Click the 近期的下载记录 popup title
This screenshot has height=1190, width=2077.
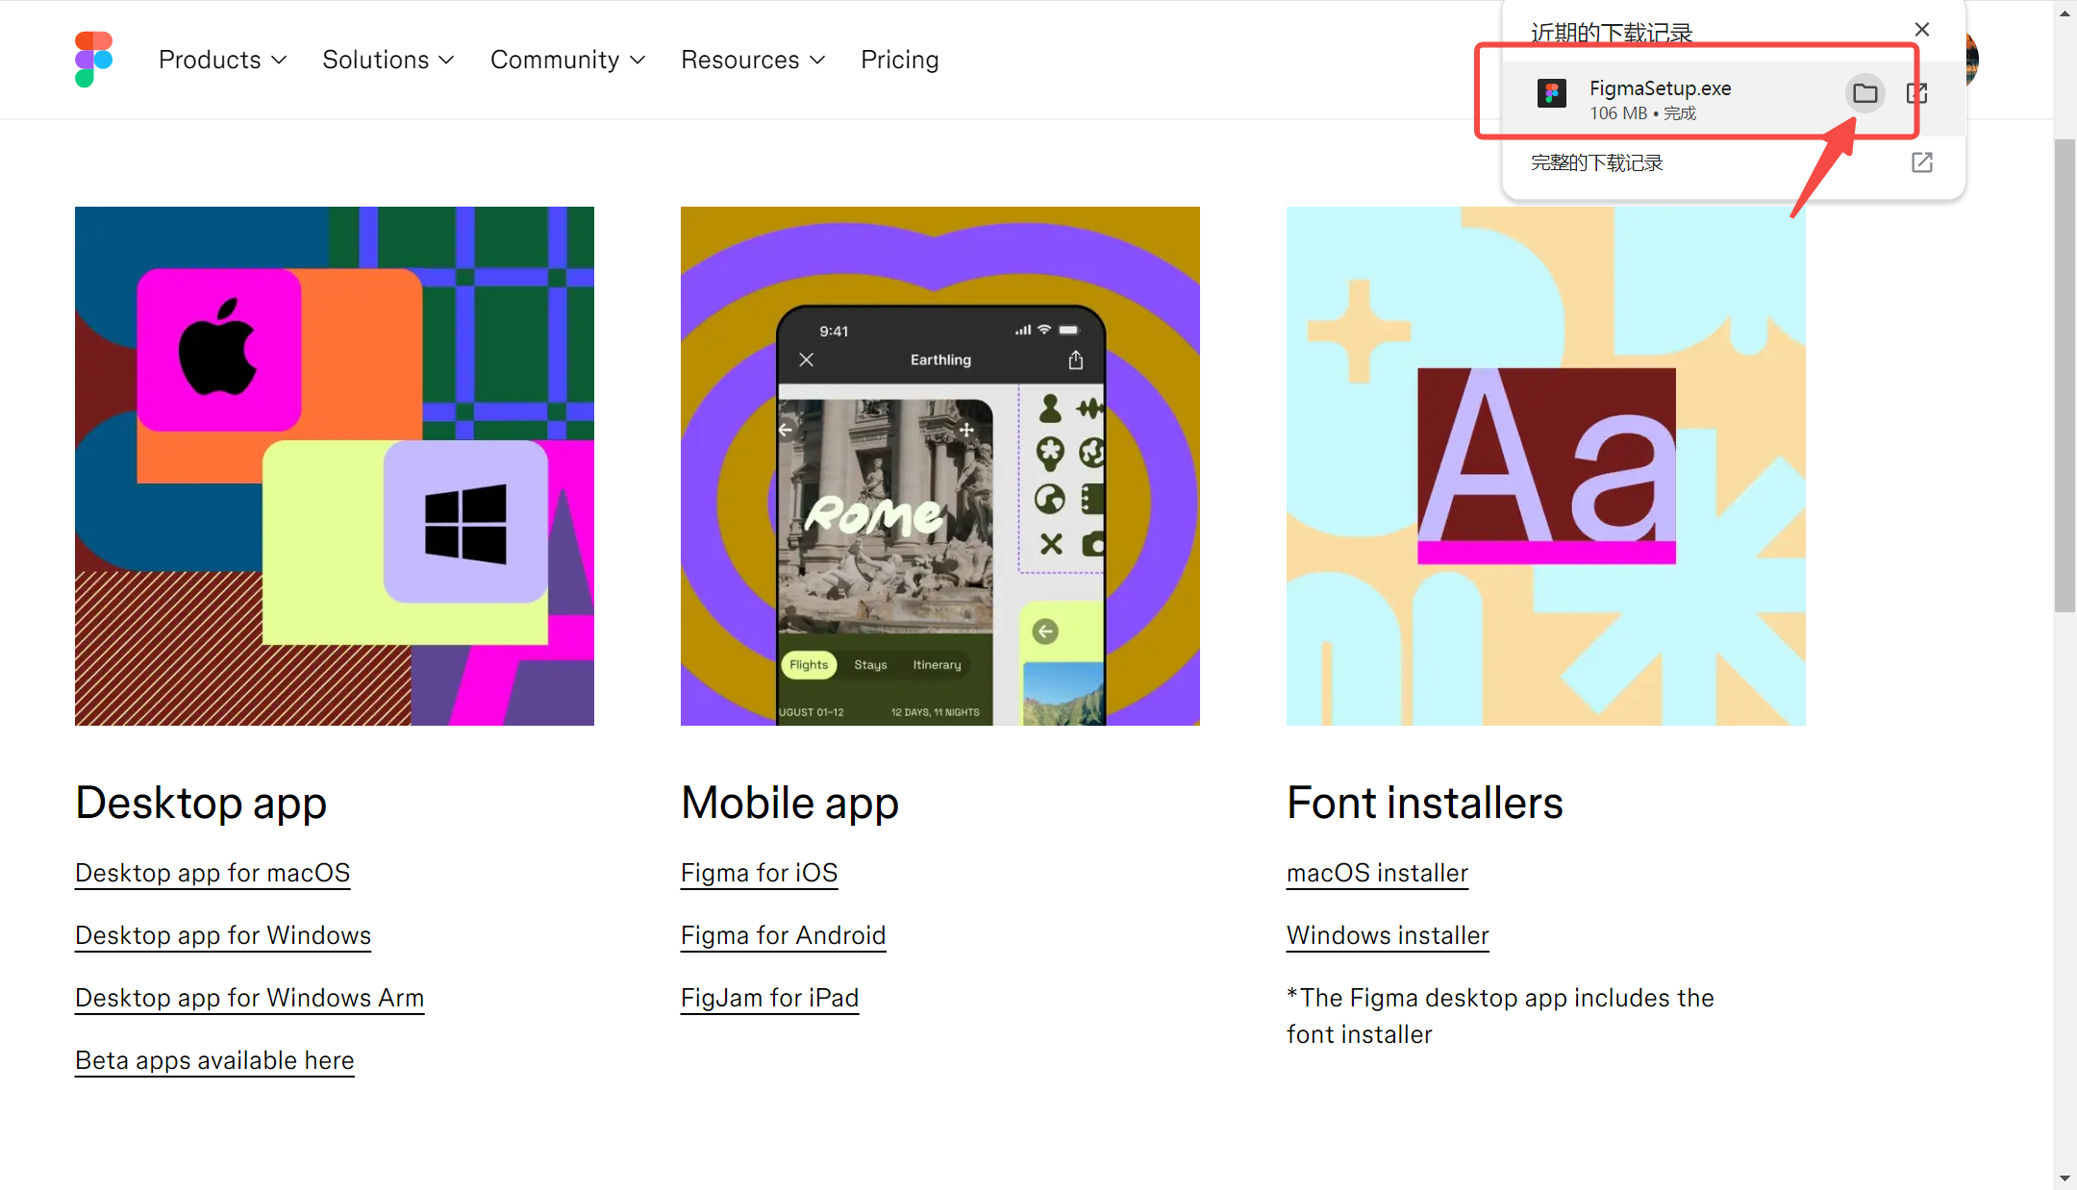click(x=1612, y=33)
